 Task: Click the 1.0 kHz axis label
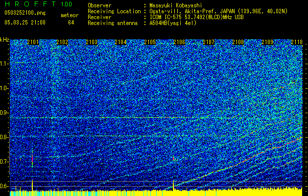coord(4,88)
